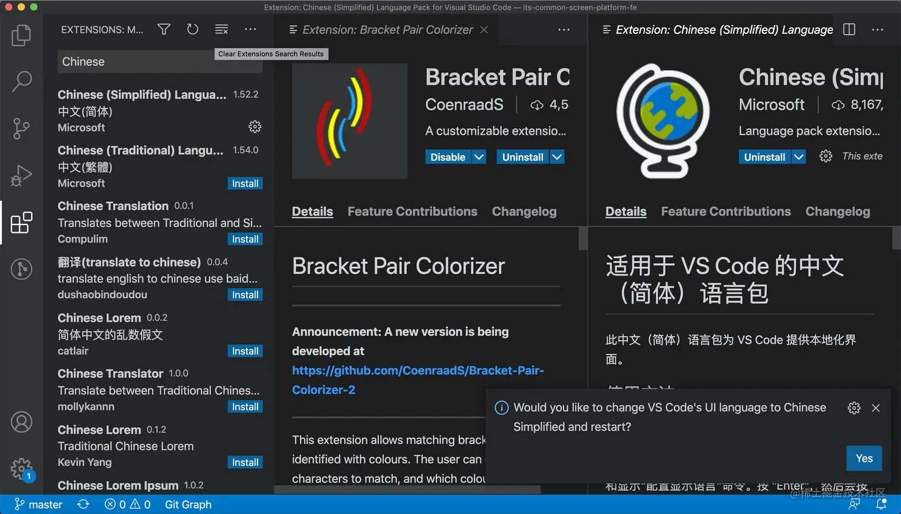Image resolution: width=901 pixels, height=514 pixels.
Task: Open more actions for Bracket Pair editor group
Action: click(564, 29)
